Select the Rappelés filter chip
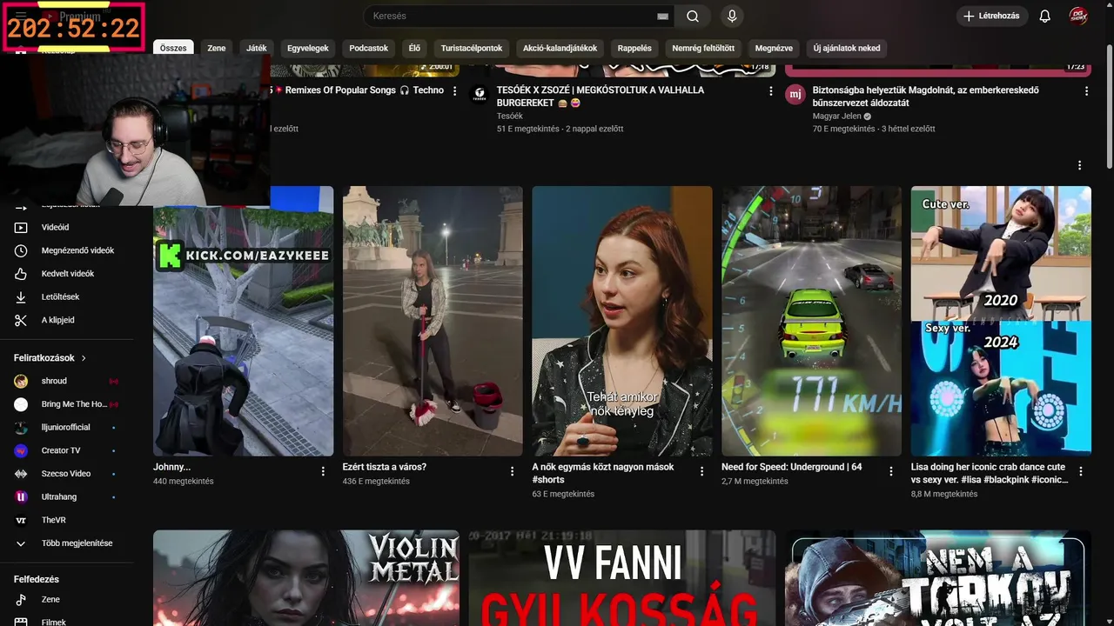 coord(634,49)
